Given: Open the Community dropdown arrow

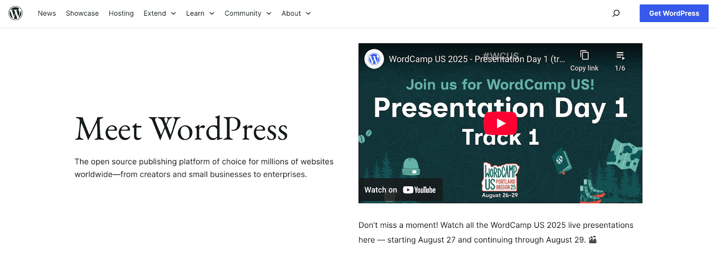Looking at the screenshot, I should click(269, 13).
